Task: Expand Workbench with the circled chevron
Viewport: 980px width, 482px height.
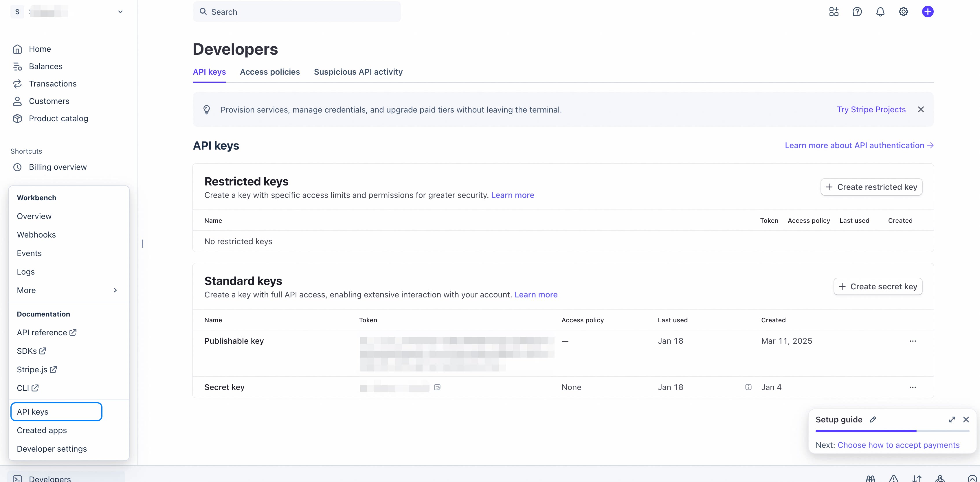Action: pyautogui.click(x=972, y=479)
